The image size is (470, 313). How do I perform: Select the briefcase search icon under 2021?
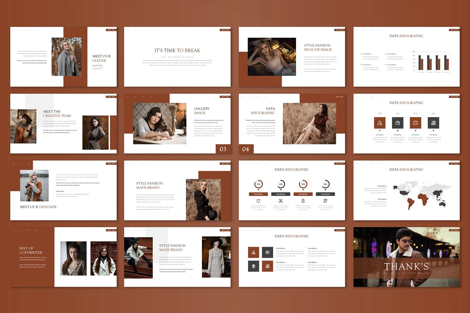pos(398,123)
